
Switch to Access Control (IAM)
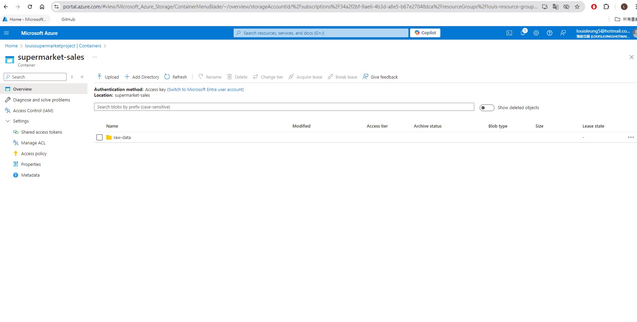point(33,110)
